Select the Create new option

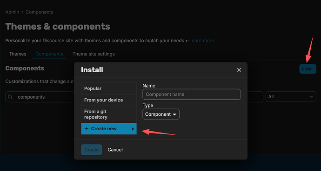click(x=109, y=129)
